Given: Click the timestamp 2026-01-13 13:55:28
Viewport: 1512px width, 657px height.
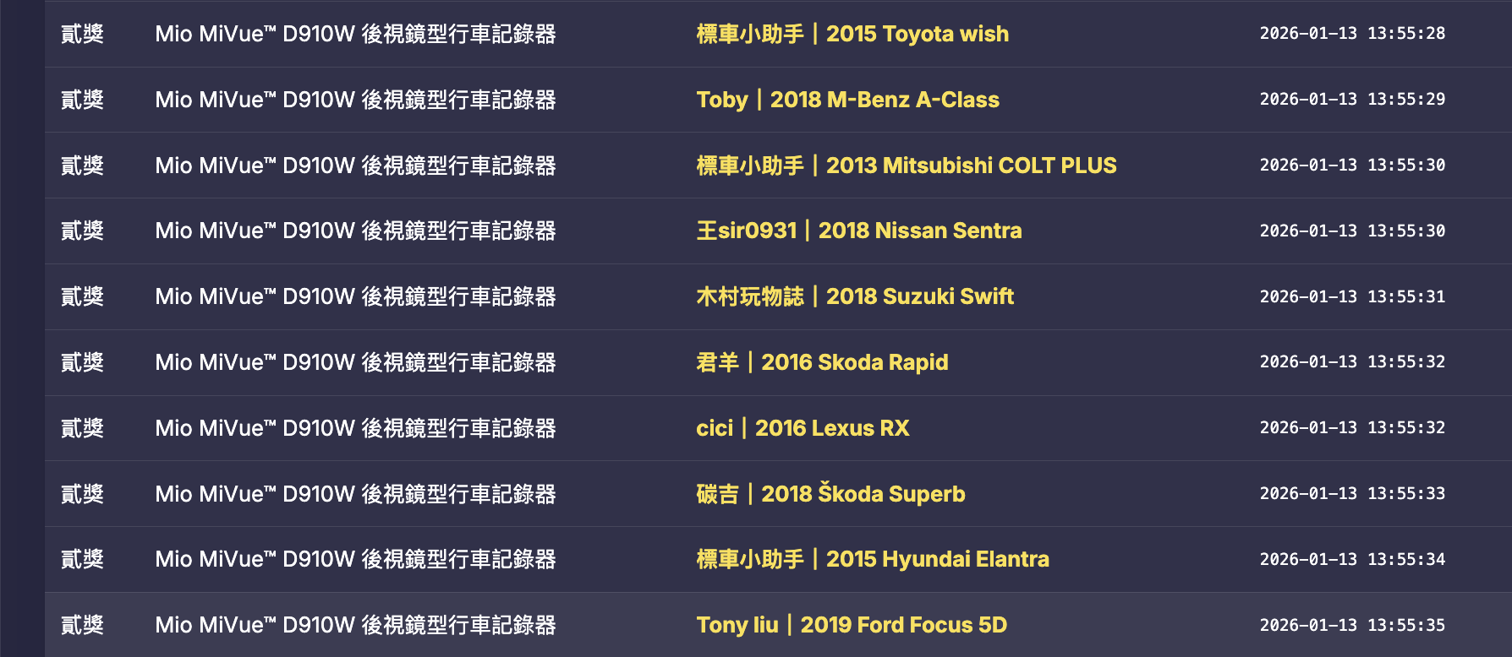Looking at the screenshot, I should coord(1351,34).
